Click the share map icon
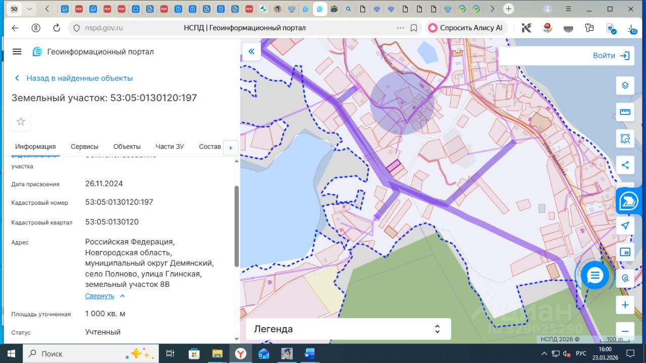This screenshot has height=363, width=646. [625, 165]
